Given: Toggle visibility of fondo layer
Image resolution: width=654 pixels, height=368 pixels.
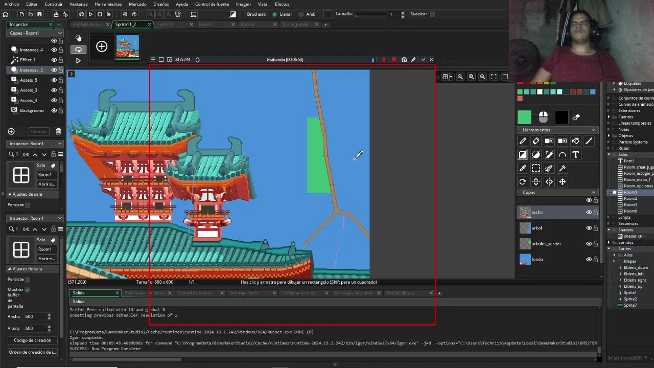Looking at the screenshot, I should [589, 260].
